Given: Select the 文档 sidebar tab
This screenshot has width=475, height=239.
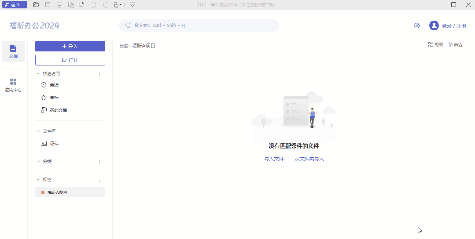Looking at the screenshot, I should point(13,51).
